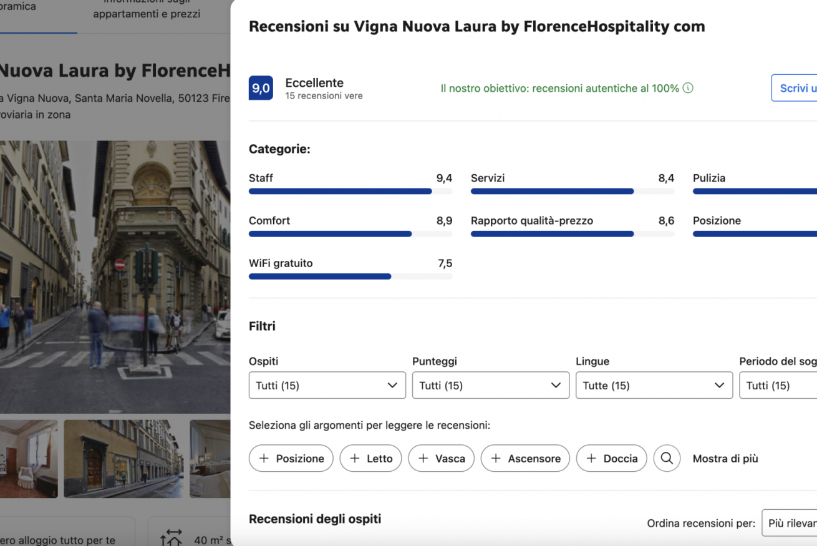The image size is (817, 546).
Task: Open the building entrance street thumbnail
Action: (124, 459)
